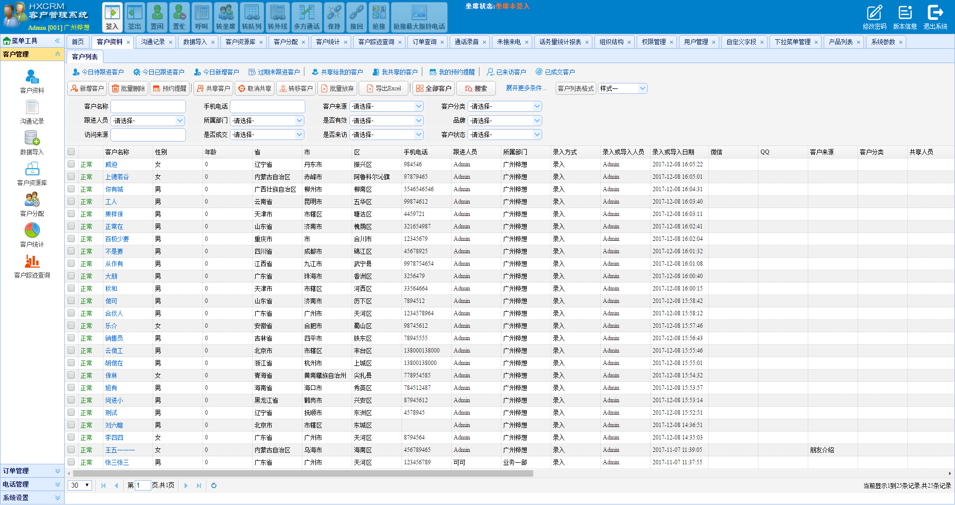Click the 签入 sign-in toolbar icon

coord(112,17)
